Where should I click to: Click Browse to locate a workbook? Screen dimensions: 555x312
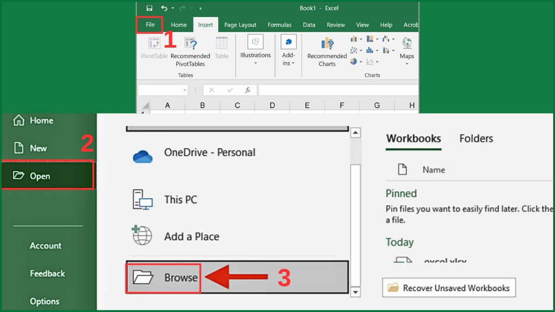[180, 277]
